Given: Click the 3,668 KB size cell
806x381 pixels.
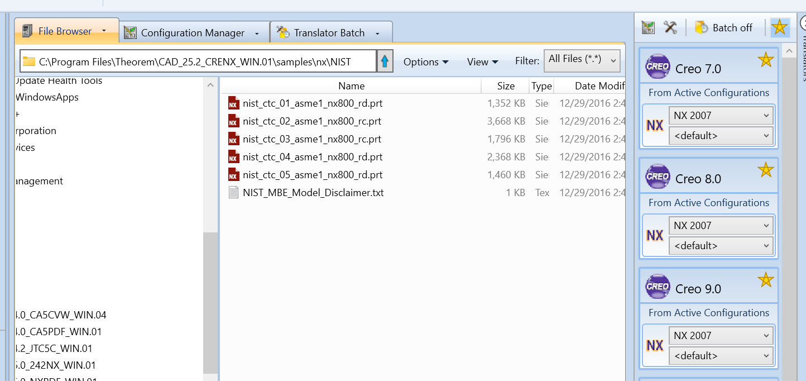Looking at the screenshot, I should click(506, 121).
